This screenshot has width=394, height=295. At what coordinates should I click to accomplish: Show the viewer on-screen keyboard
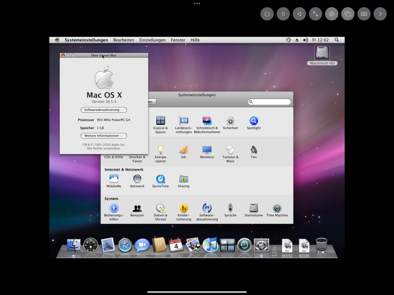364,14
